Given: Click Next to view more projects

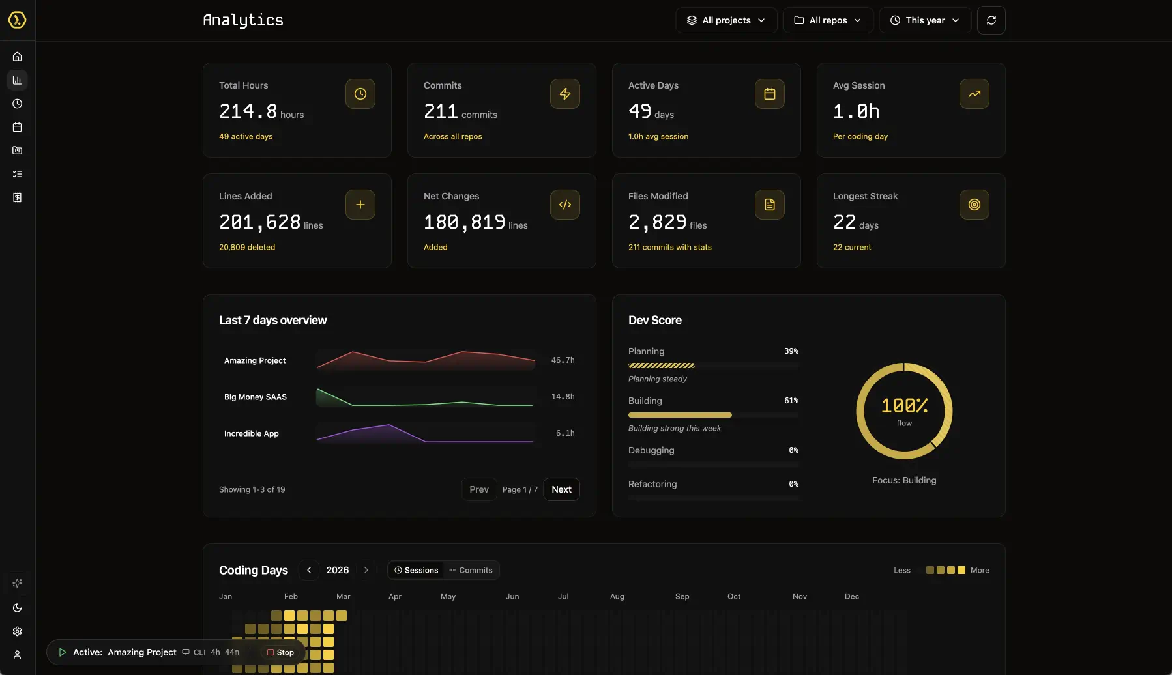Looking at the screenshot, I should pyautogui.click(x=561, y=489).
